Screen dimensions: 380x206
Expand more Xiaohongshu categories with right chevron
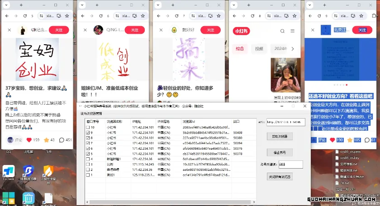pyautogui.click(x=293, y=49)
